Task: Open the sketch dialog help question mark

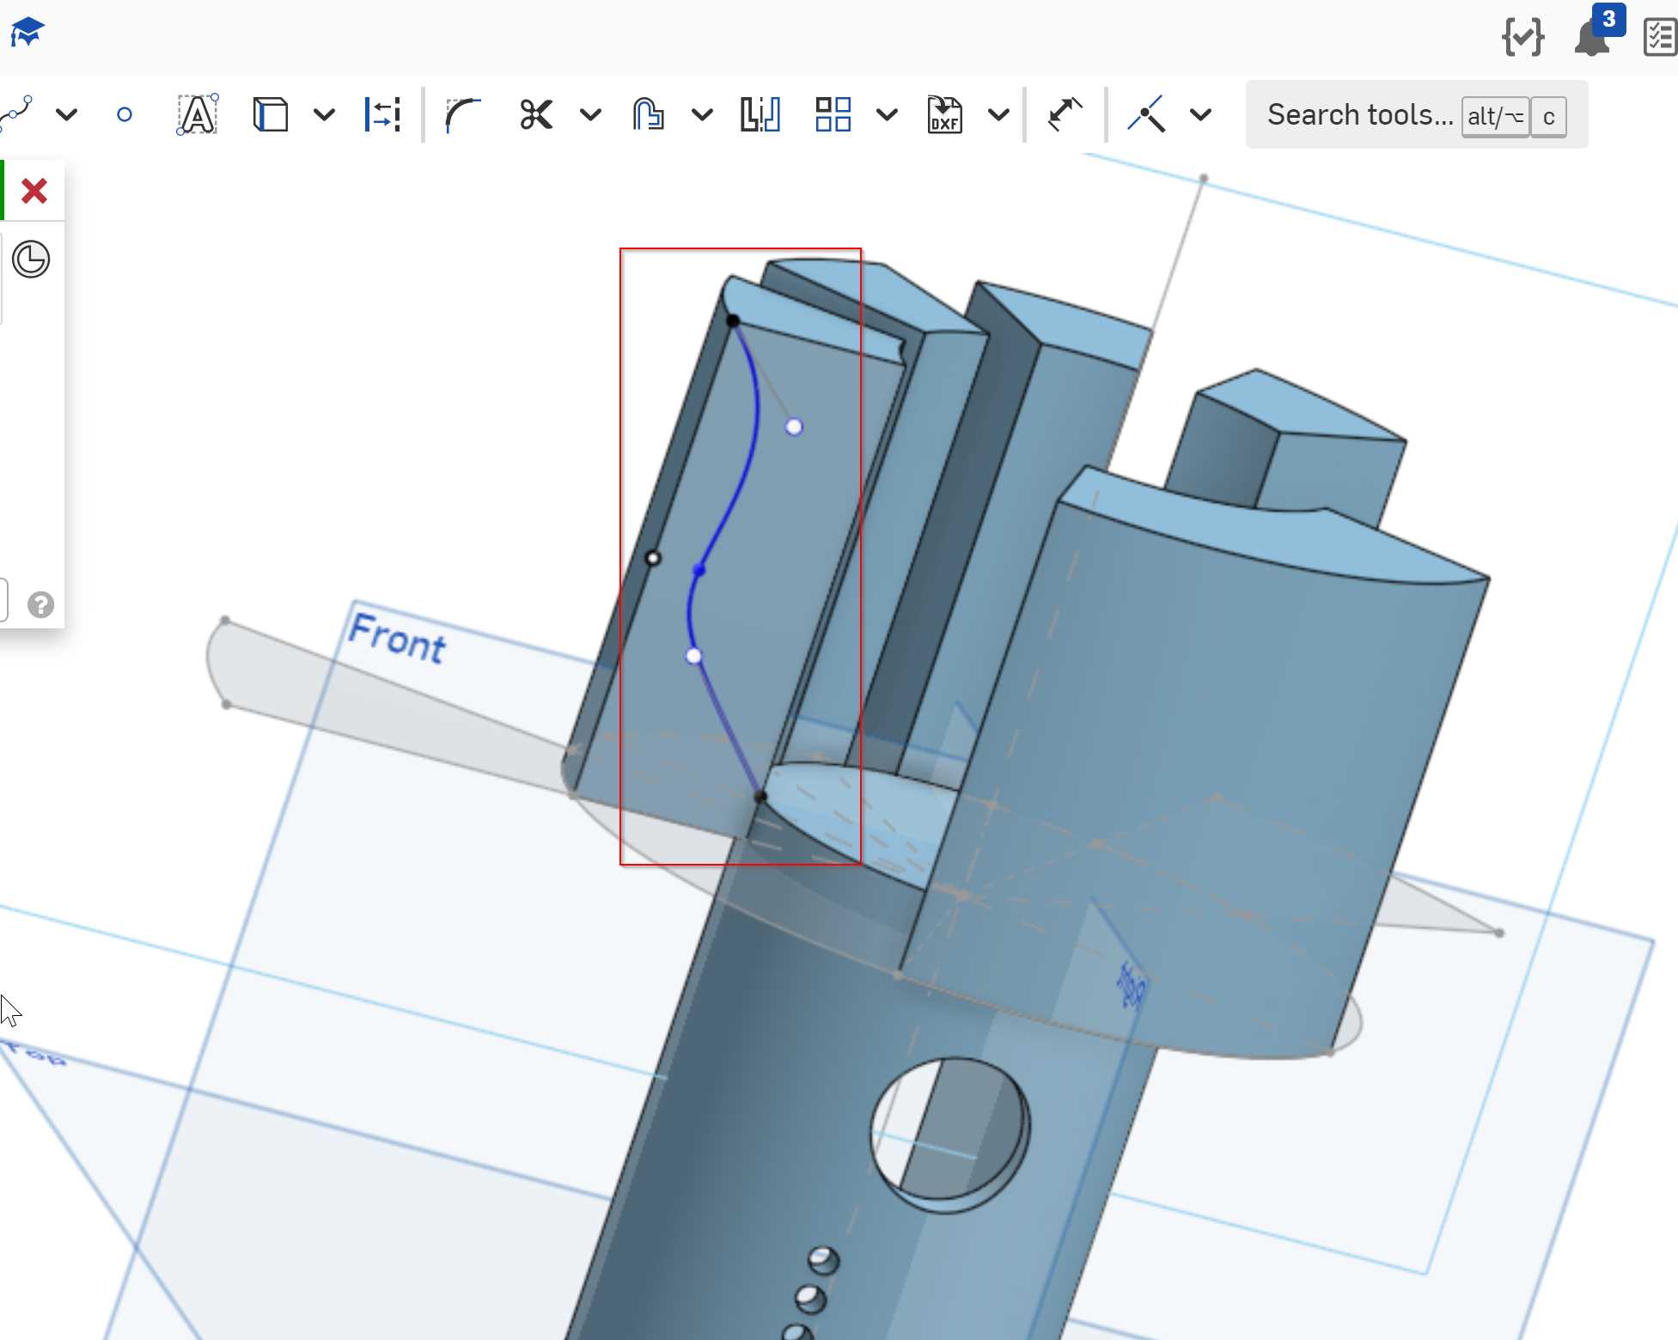Action: [x=40, y=605]
